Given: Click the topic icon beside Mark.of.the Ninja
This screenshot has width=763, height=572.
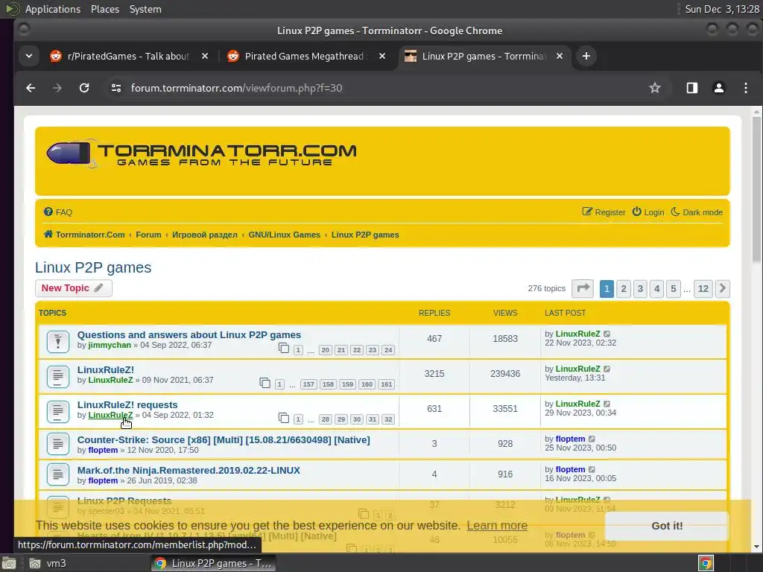Looking at the screenshot, I should click(58, 474).
